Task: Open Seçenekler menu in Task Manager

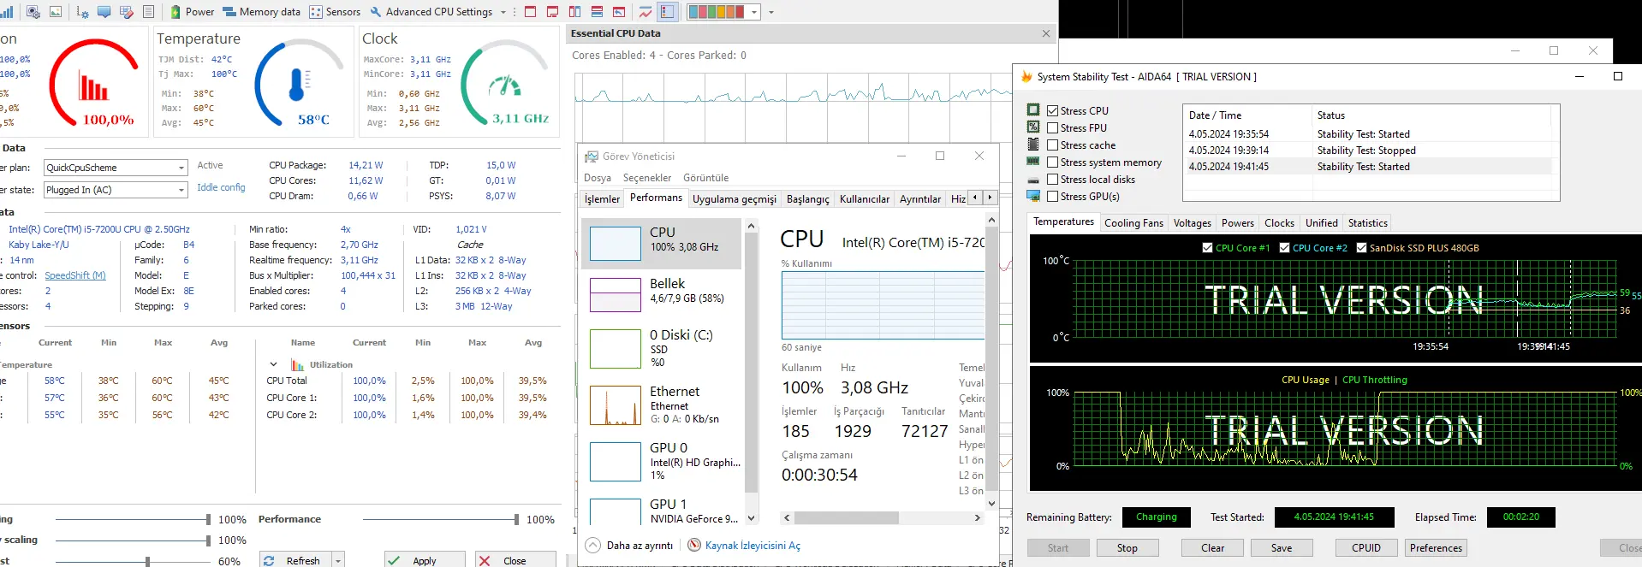Action: (x=647, y=178)
